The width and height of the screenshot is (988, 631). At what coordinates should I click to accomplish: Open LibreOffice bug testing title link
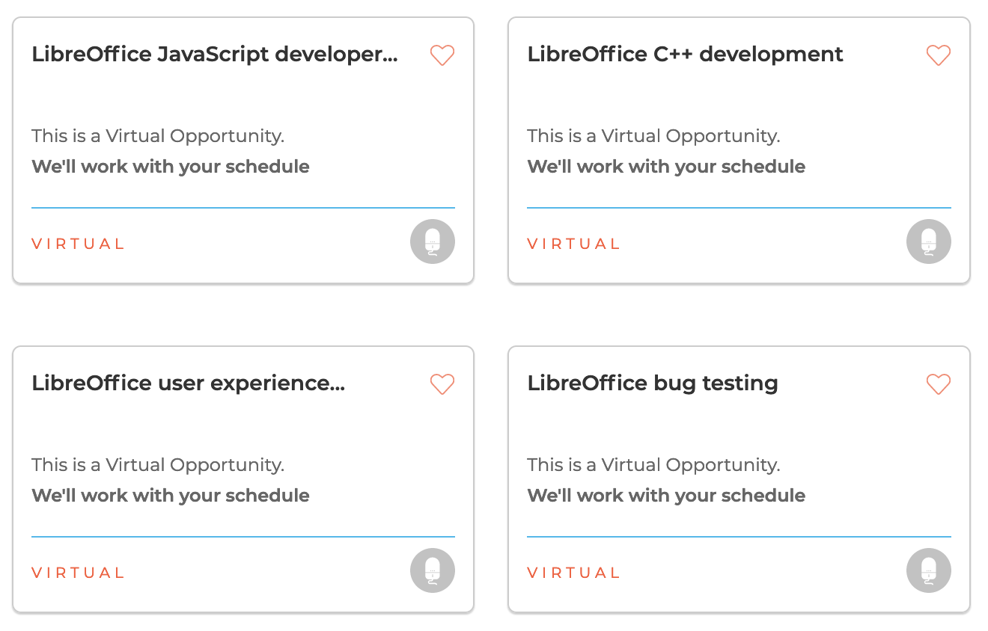coord(653,384)
